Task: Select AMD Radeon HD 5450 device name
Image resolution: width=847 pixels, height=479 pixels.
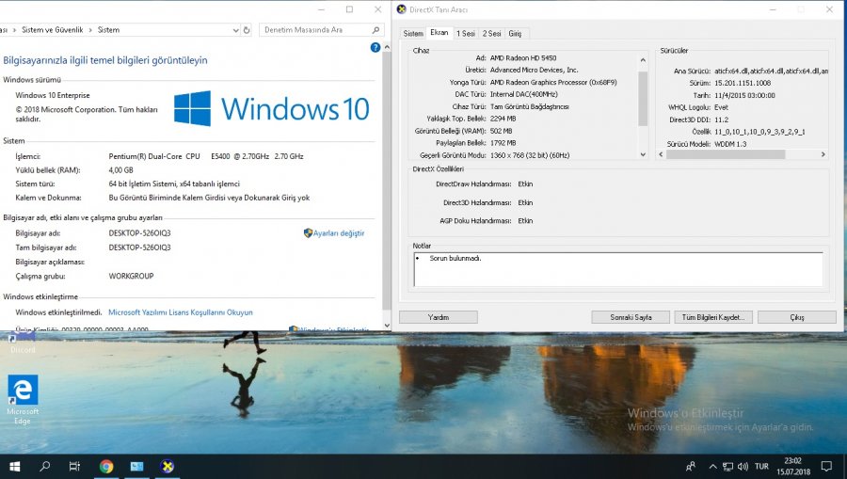Action: point(523,57)
